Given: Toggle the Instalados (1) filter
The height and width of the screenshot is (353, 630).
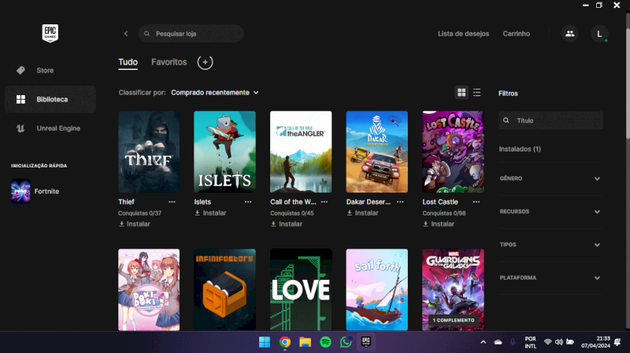Looking at the screenshot, I should tap(520, 149).
